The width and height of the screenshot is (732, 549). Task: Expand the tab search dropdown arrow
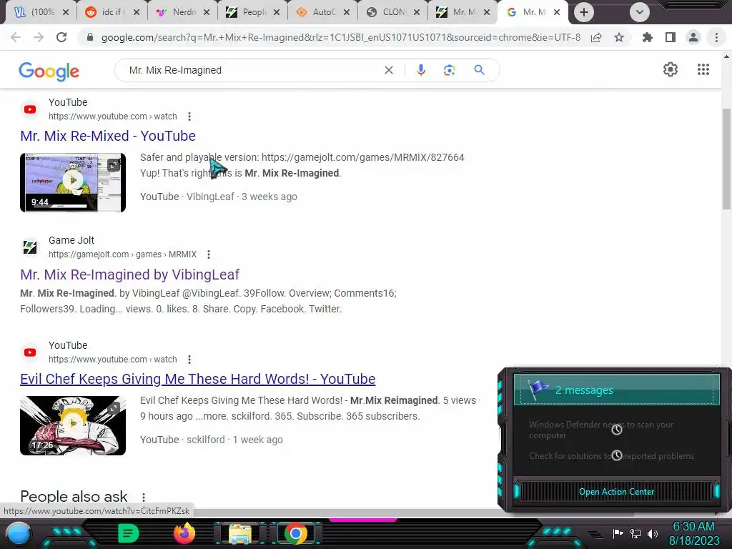pos(640,12)
